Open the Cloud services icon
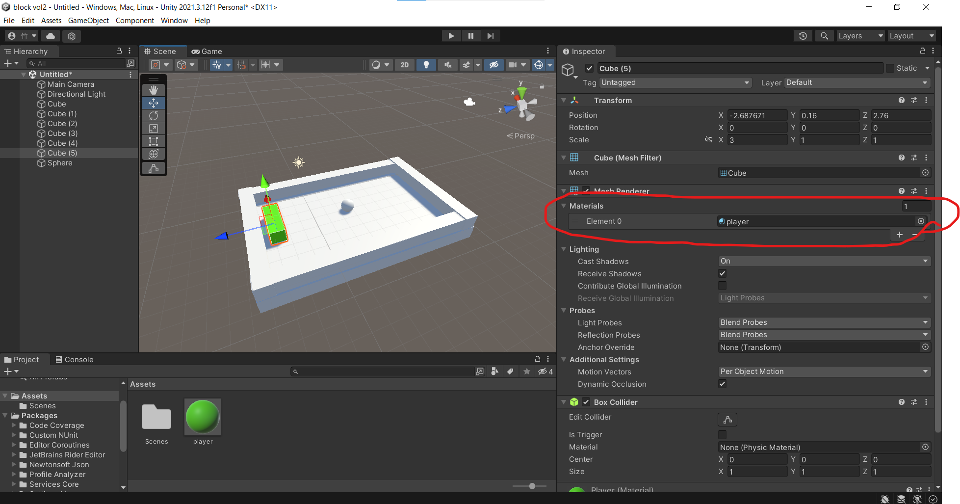 pos(51,36)
